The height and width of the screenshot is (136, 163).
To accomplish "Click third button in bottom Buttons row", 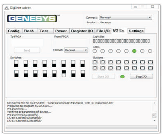I will click(111, 68).
